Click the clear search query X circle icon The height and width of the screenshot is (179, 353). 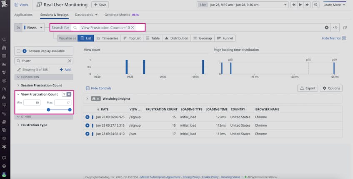pyautogui.click(x=327, y=27)
